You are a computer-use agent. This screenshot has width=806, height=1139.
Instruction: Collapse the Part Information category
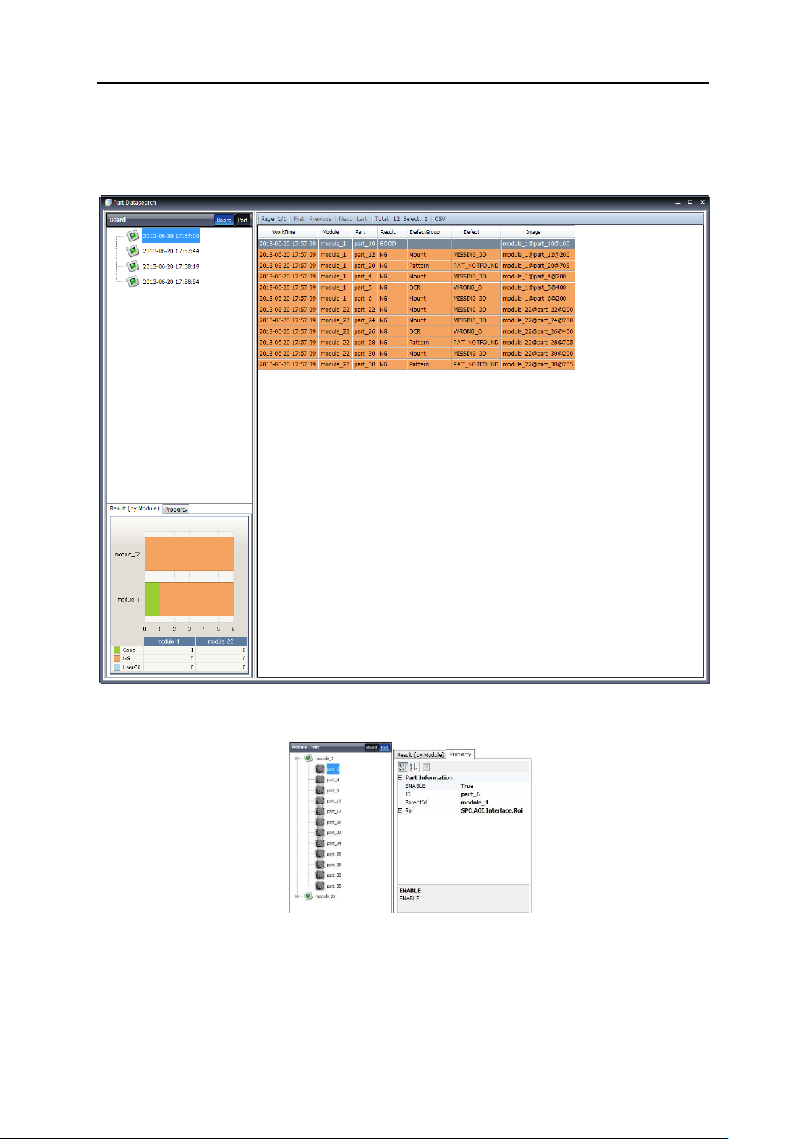(x=400, y=778)
